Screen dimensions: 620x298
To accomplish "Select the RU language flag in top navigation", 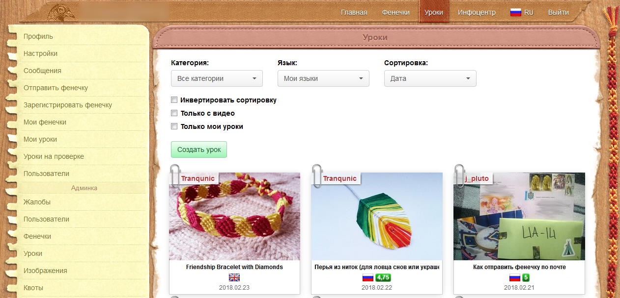I will tap(516, 12).
